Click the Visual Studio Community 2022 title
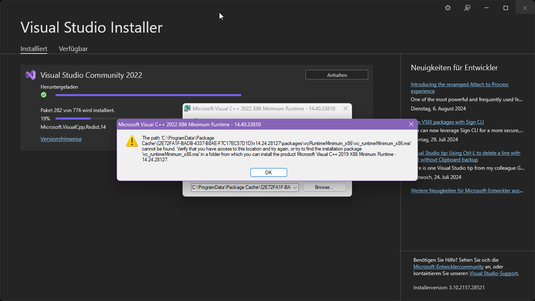This screenshot has height=301, width=535. (91, 75)
